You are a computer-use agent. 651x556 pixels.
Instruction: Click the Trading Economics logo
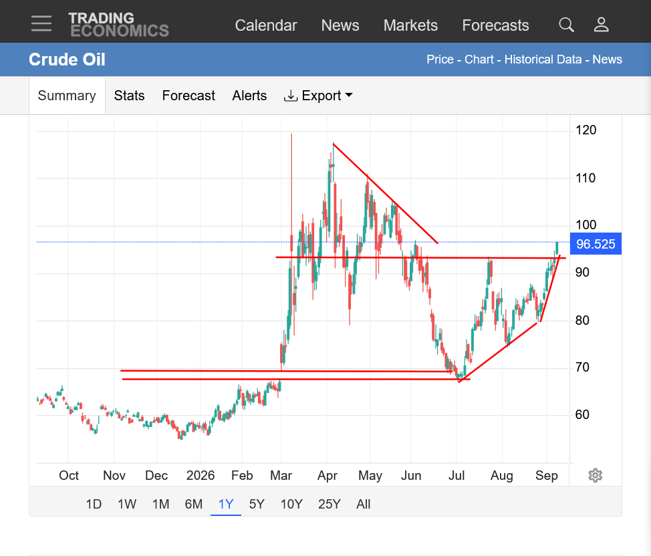coord(119,25)
